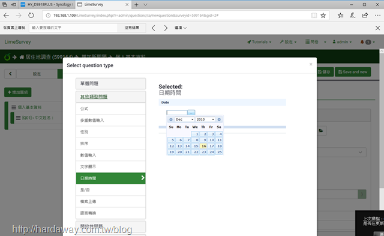Open the favorites hub icon

(340, 16)
